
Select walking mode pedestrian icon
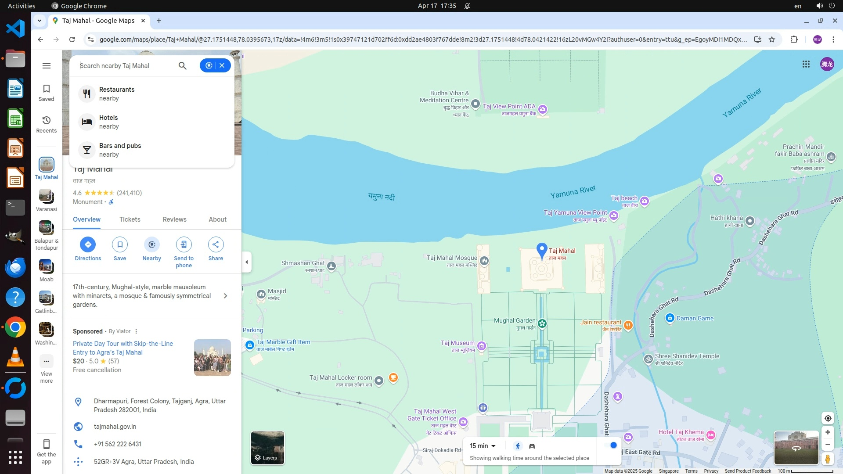coord(518,446)
